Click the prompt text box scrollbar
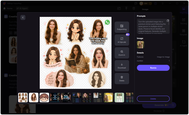 click(169, 23)
